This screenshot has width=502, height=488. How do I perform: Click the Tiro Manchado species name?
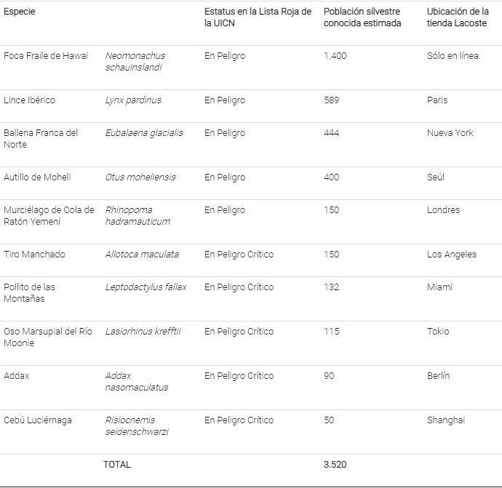click(x=34, y=254)
